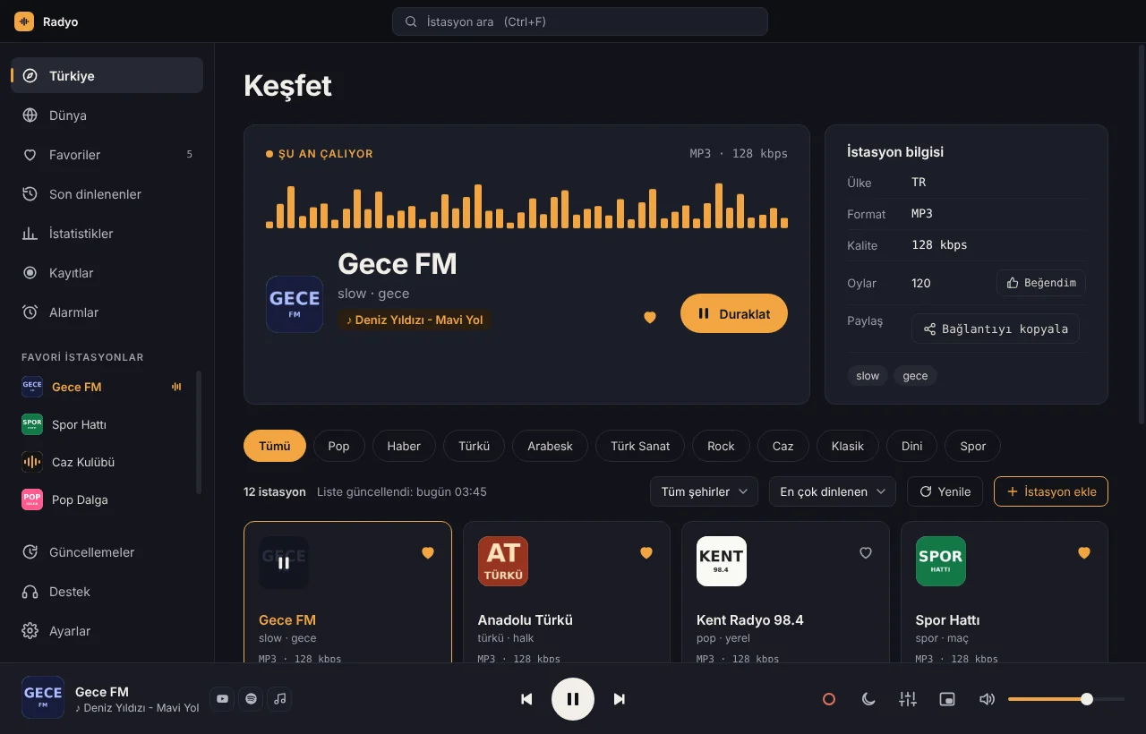Click the music note icon in player bar
This screenshot has height=734, width=1146.
pos(279,699)
